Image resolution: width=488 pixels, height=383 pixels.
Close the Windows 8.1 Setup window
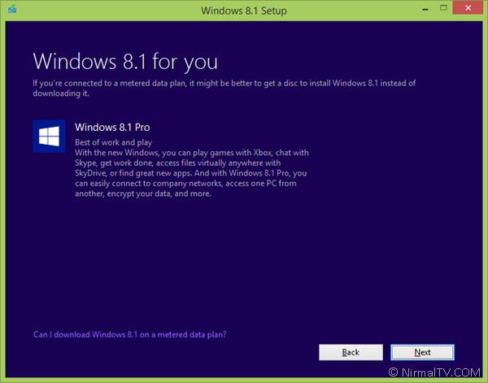(468, 8)
